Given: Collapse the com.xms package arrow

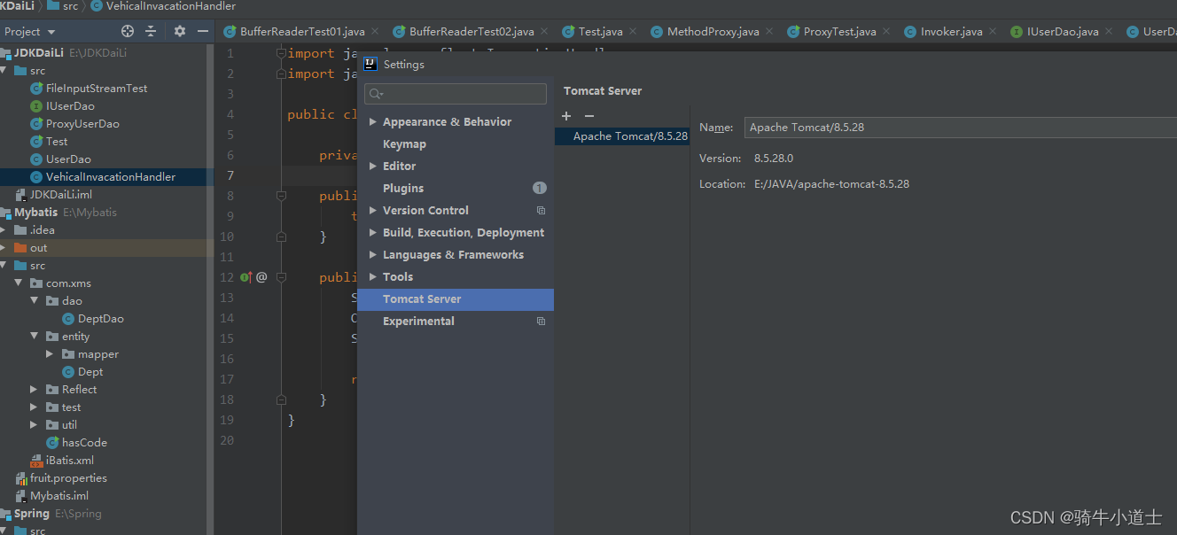Looking at the screenshot, I should click(x=19, y=283).
